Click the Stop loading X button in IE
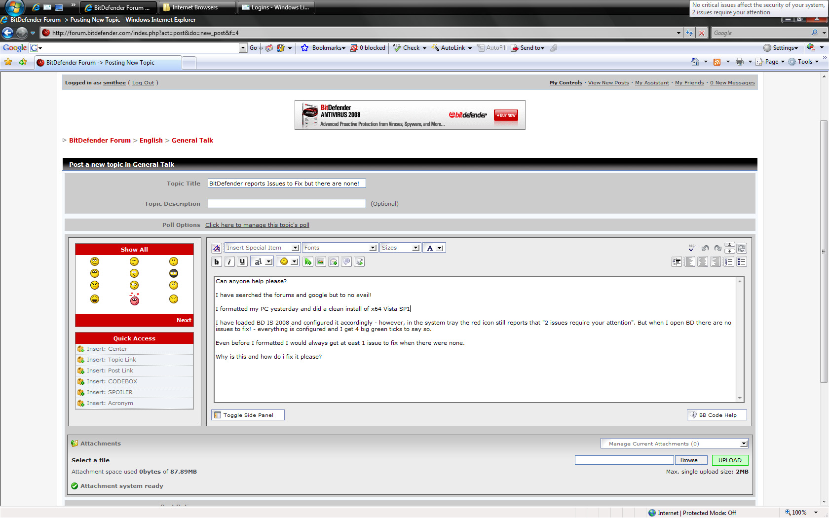The height and width of the screenshot is (518, 829). click(x=702, y=33)
